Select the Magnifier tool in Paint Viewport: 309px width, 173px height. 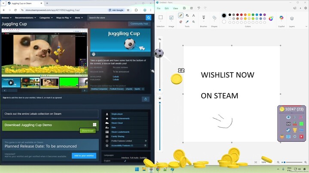pyautogui.click(x=194, y=22)
